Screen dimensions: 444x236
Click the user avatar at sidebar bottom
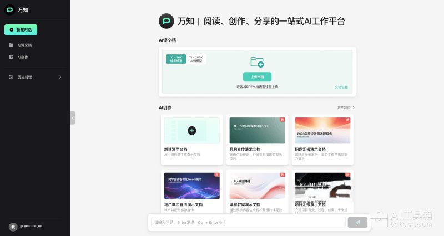pyautogui.click(x=12, y=227)
